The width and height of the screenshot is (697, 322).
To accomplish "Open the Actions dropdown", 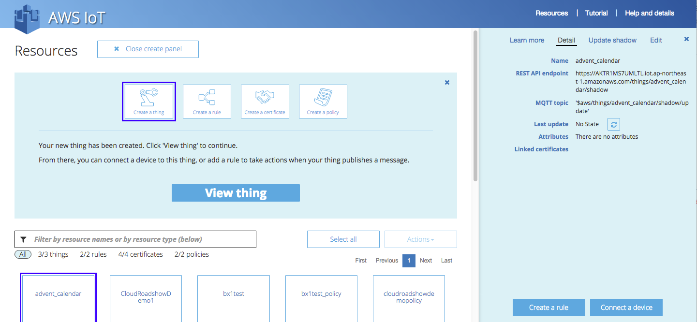I will pos(421,239).
